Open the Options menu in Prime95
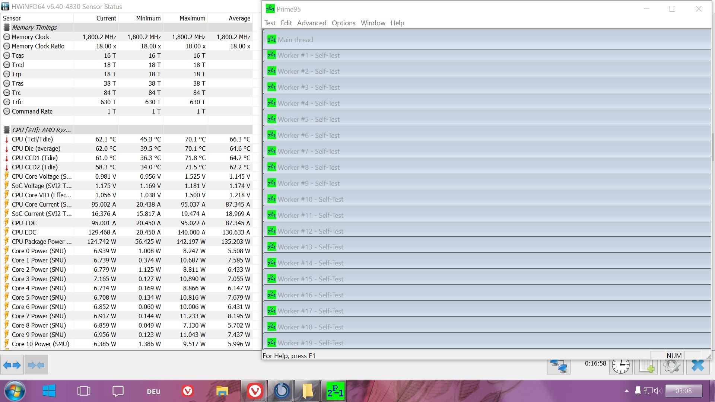715x402 pixels. click(343, 23)
